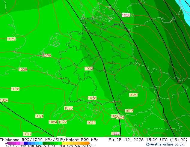Click the magenta legend swatch

(x=18, y=143)
